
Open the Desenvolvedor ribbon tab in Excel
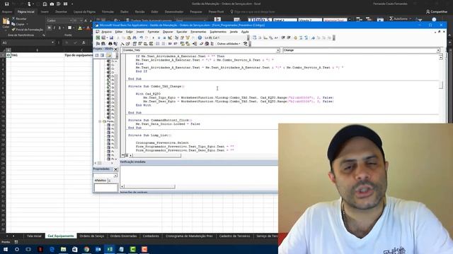[174, 12]
